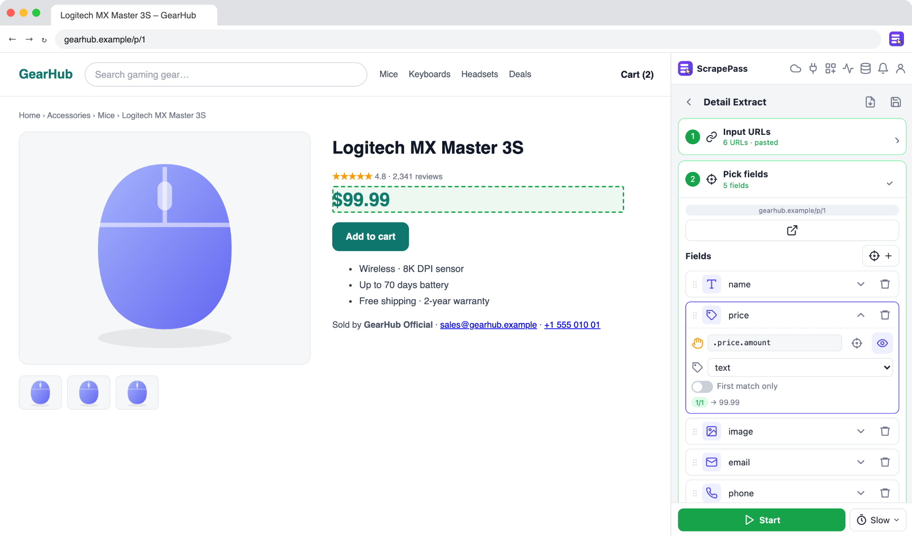912x536 pixels.
Task: Delete the price field with trash icon
Action: 885,315
